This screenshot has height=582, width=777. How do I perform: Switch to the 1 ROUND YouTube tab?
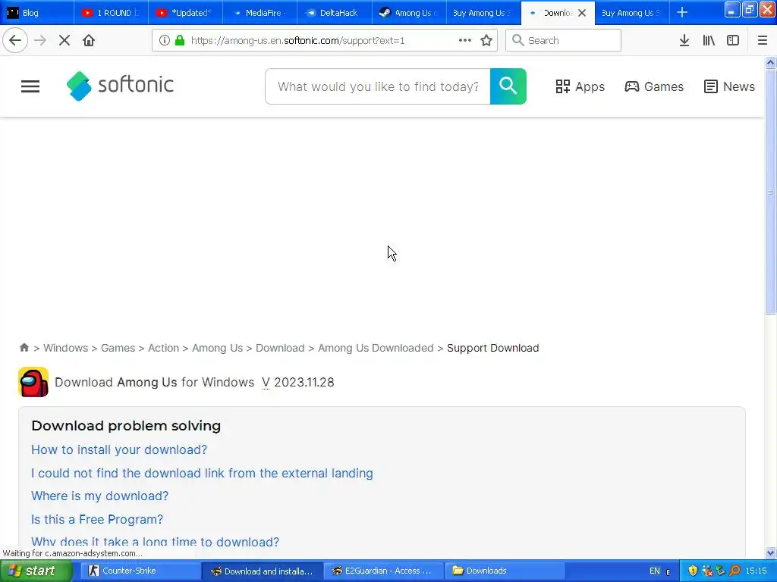111,12
